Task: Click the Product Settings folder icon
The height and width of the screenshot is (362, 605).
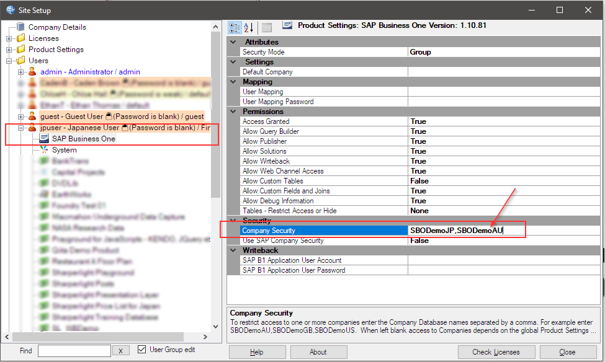Action: (21, 50)
